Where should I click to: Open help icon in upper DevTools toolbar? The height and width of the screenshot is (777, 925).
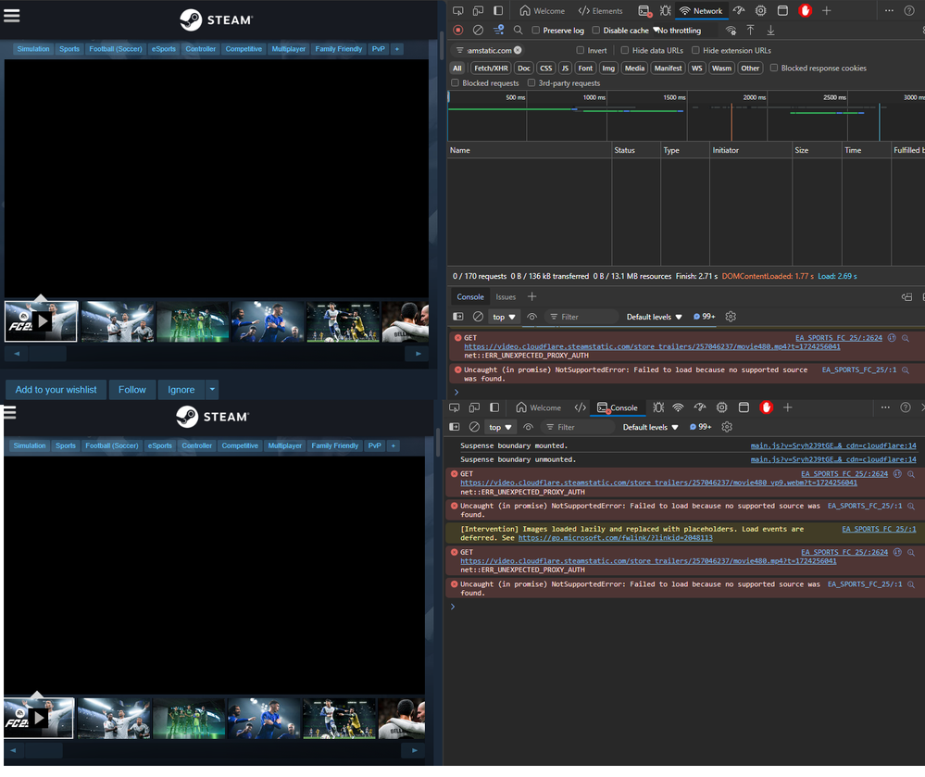(909, 10)
